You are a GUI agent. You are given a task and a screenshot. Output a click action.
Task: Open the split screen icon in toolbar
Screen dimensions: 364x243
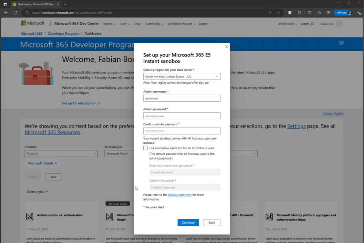point(310,12)
